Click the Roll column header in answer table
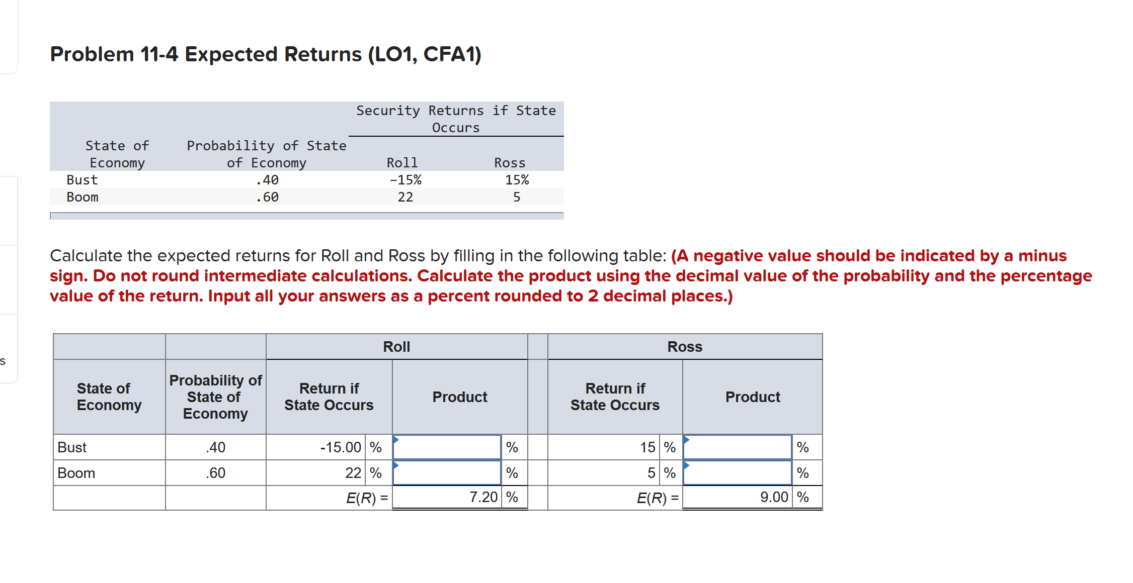Screen dimensions: 1133x583 (x=396, y=347)
